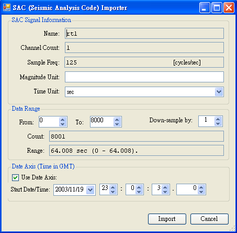Click the To value field showing 8000
This screenshot has width=237, height=233.
102,122
